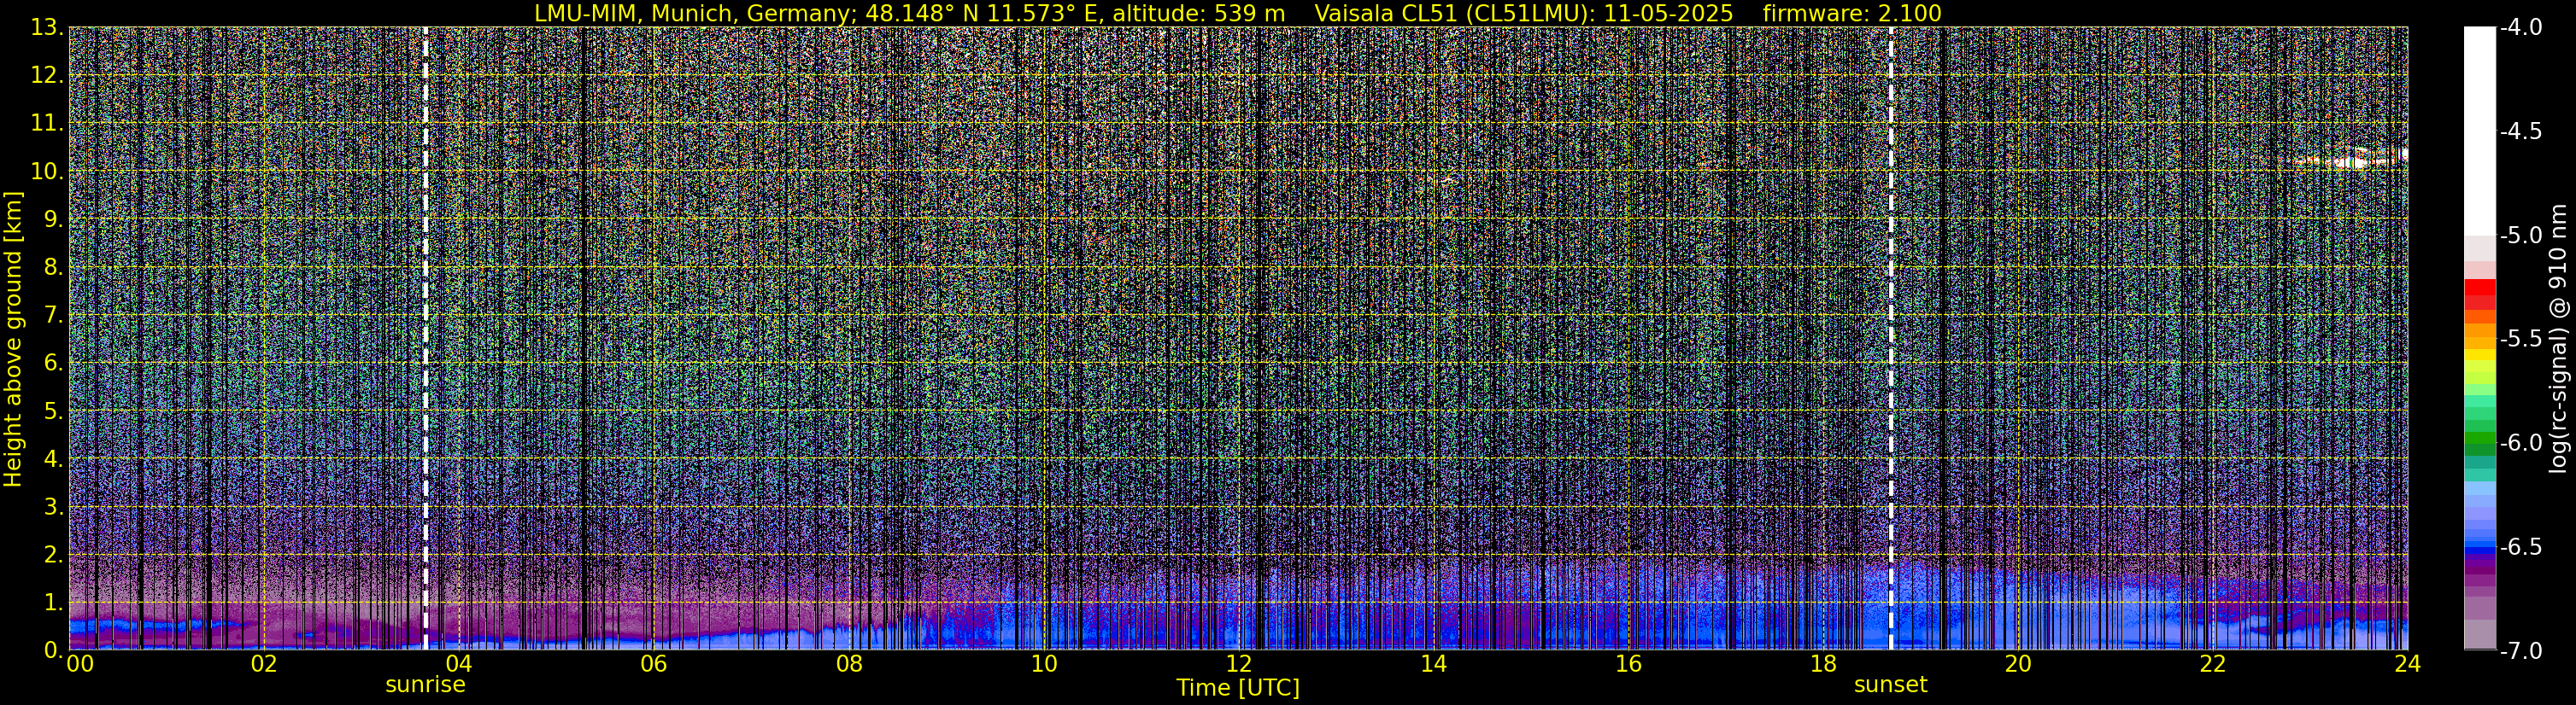Click the 'sunrise' label
Viewport: 2576px width, 705px height.
(425, 685)
